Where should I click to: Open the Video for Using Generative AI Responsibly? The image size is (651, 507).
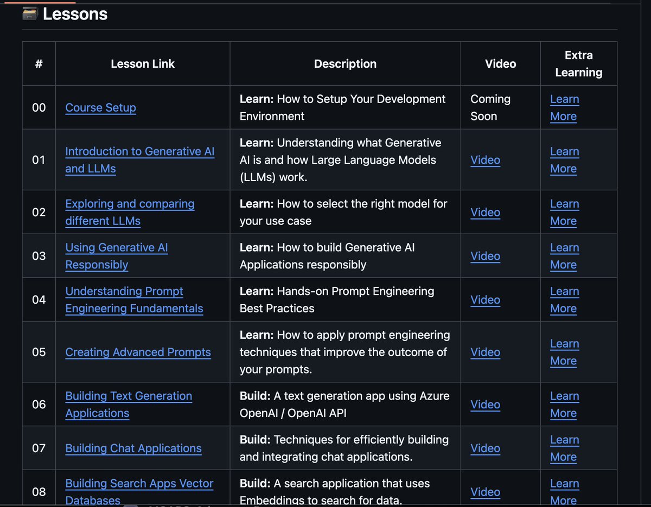[x=485, y=256]
